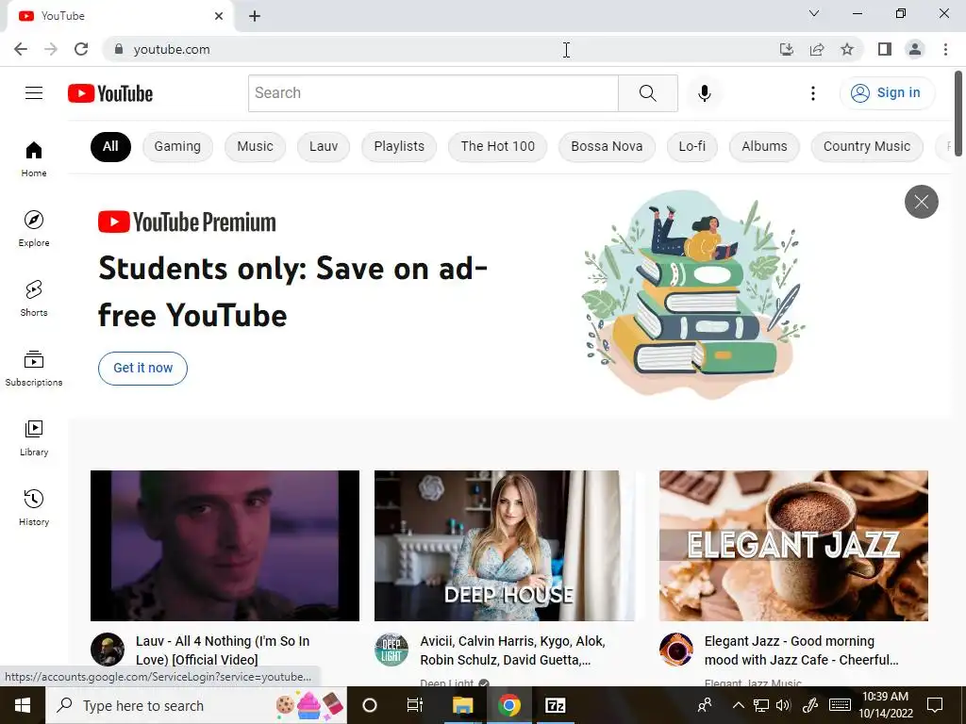Open Subscriptions in sidebar
966x724 pixels.
point(34,369)
